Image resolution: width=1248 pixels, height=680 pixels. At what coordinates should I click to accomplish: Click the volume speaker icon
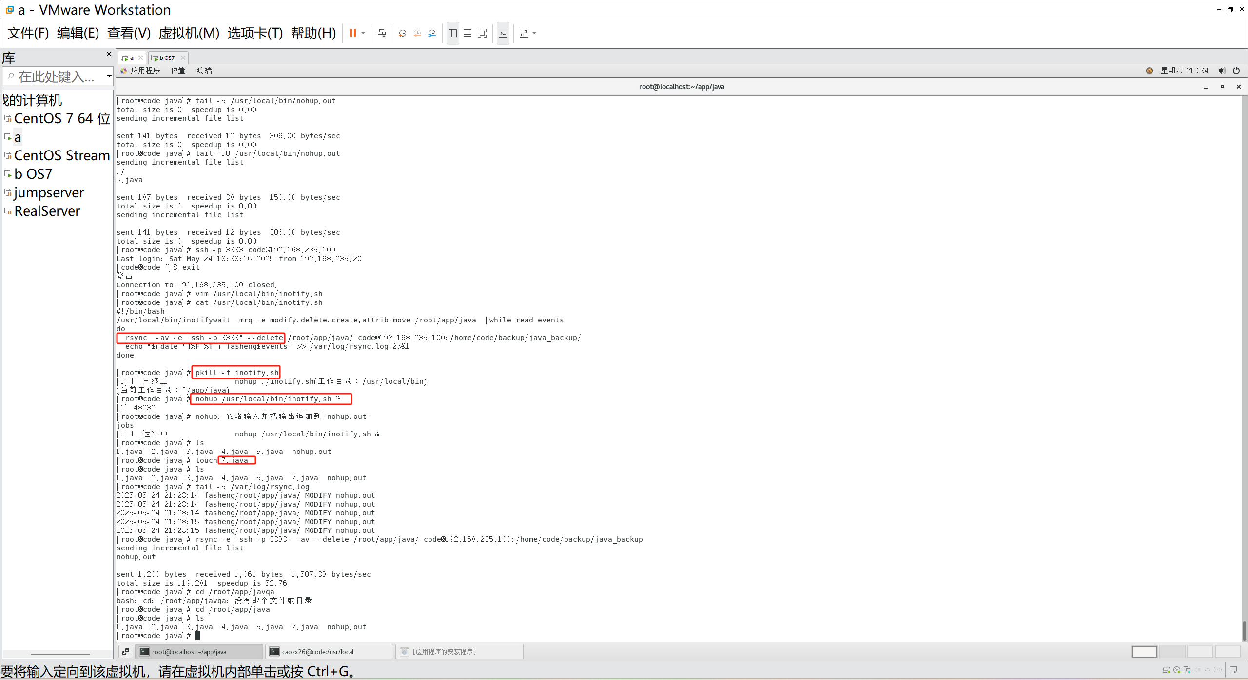[x=1222, y=71]
